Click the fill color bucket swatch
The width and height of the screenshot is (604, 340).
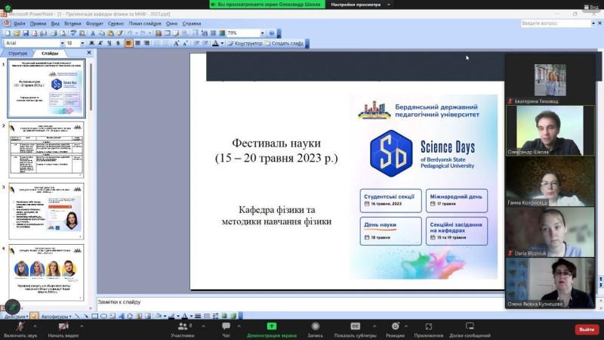[x=157, y=316]
